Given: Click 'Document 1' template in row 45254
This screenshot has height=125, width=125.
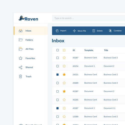Looking at the screenshot, I should pos(89,66).
